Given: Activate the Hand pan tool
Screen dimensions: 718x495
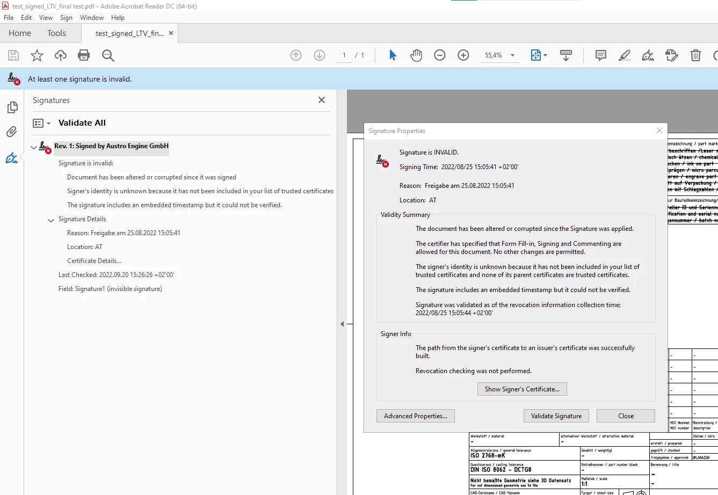Looking at the screenshot, I should [416, 55].
